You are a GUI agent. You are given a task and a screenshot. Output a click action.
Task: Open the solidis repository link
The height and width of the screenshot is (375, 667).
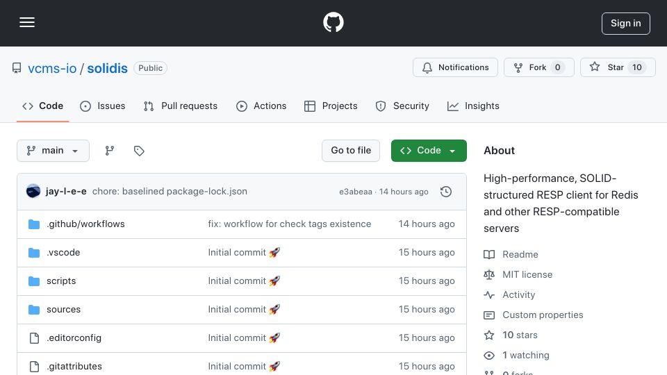click(x=107, y=68)
